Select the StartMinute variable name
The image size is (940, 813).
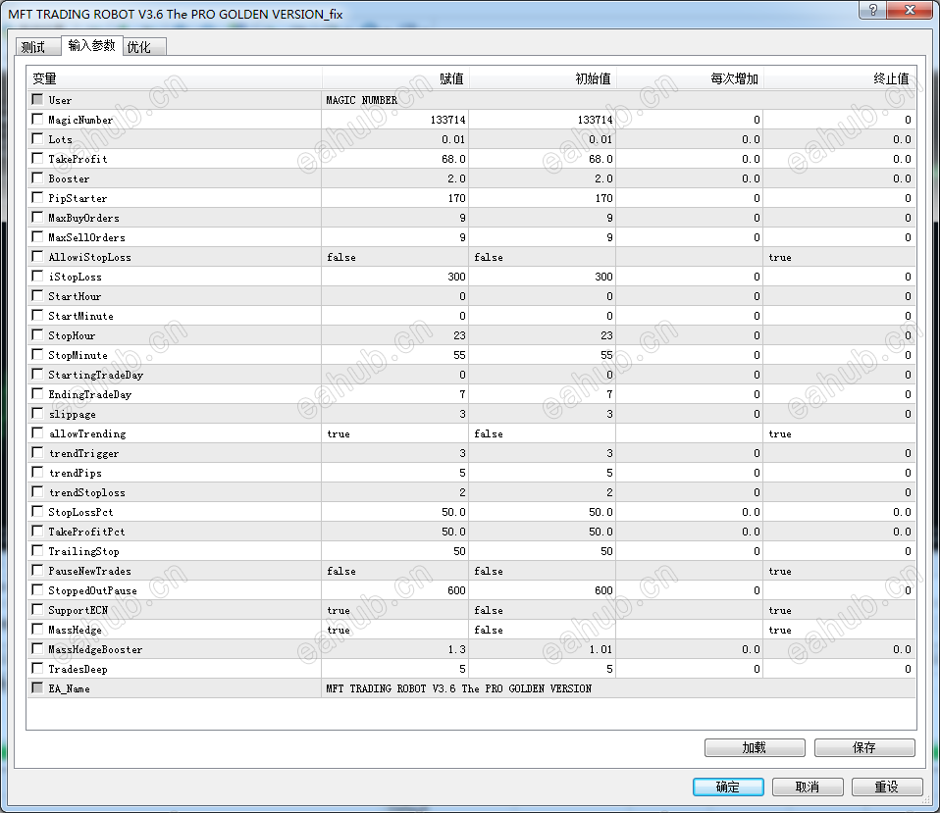80,316
